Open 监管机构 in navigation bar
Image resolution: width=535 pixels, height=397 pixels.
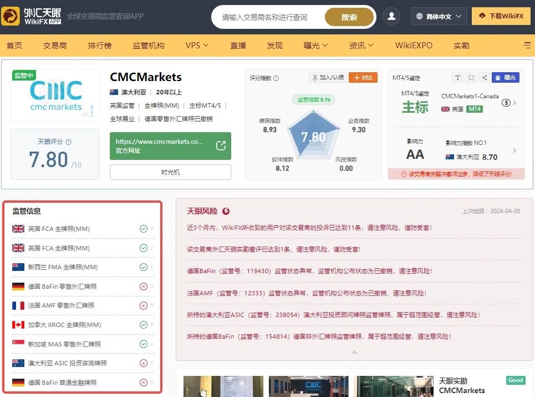point(149,45)
